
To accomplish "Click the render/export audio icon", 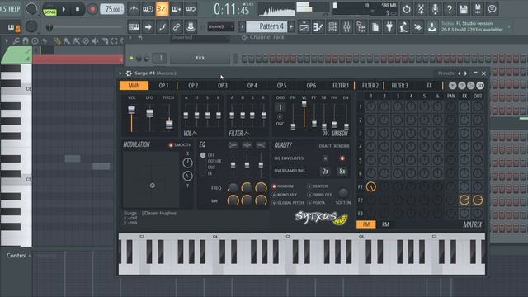I will pos(478,9).
